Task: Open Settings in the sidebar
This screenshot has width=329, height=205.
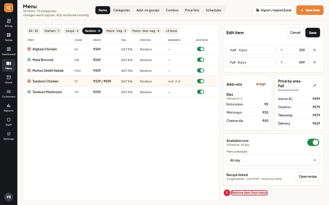Action: click(9, 136)
